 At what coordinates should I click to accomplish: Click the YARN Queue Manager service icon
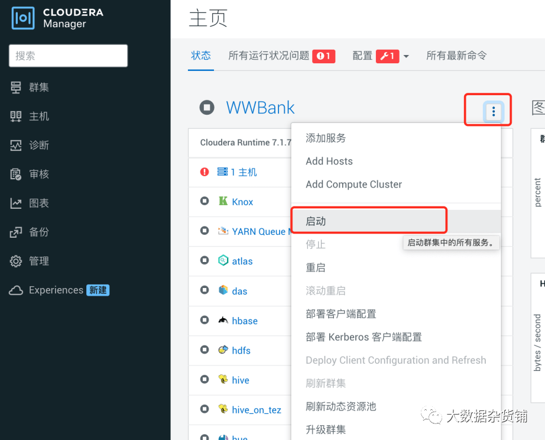point(223,231)
